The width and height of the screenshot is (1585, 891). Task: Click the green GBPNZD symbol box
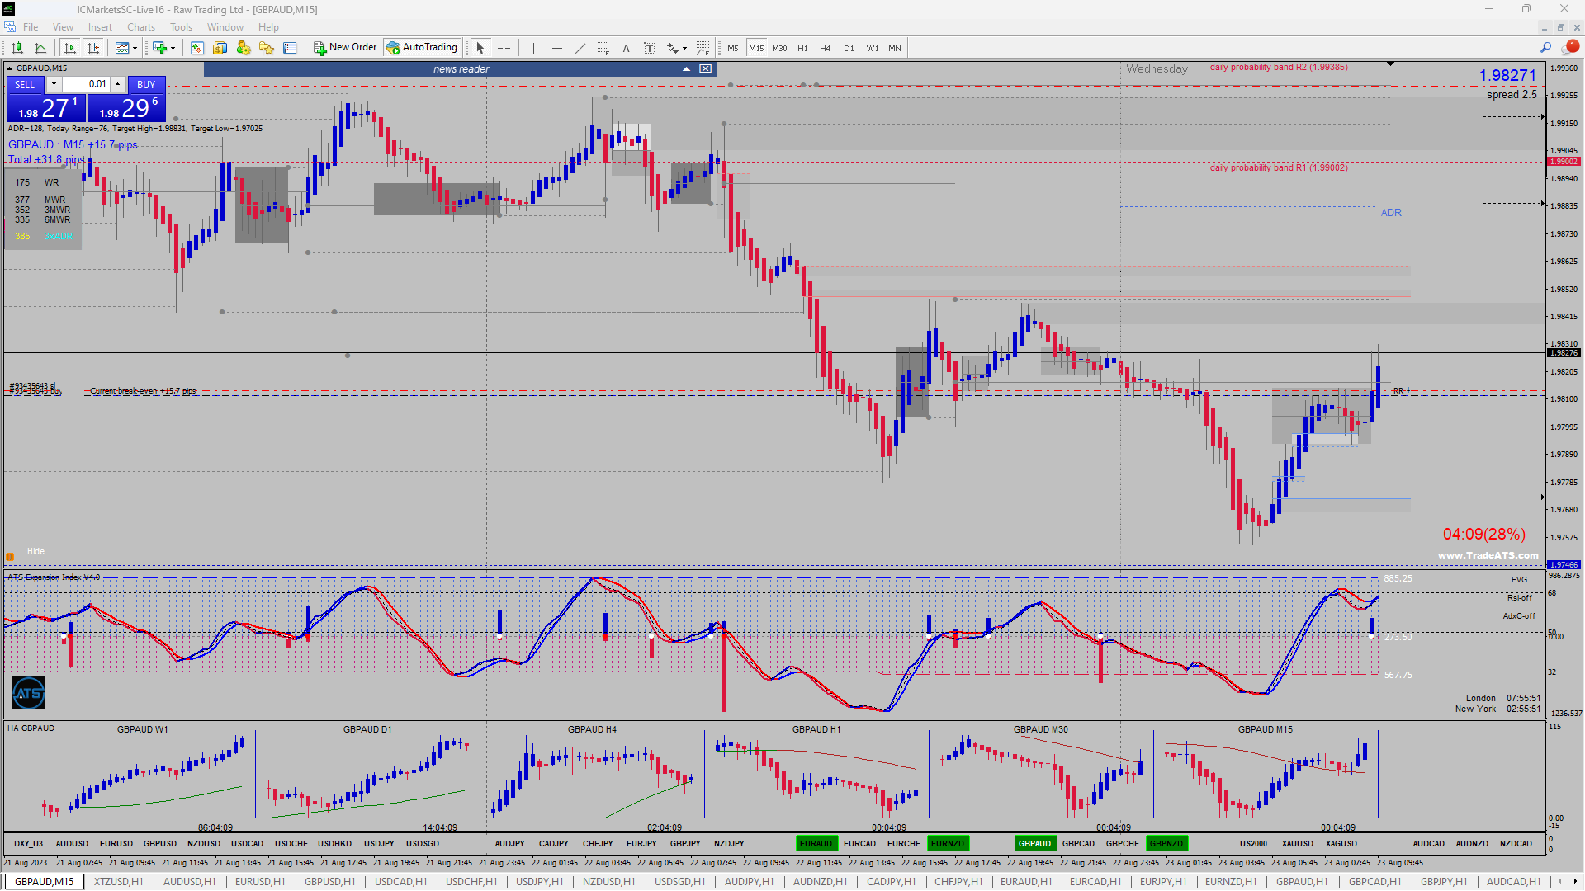1166,843
